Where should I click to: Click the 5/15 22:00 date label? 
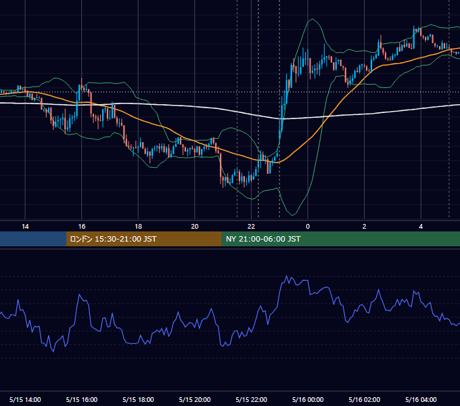click(252, 399)
